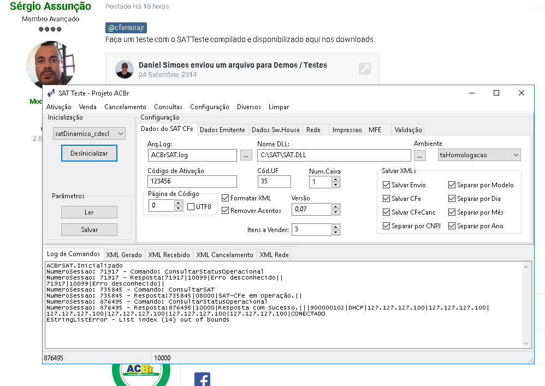Screen dimensions: 545x386
Task: Toggle the Salvar Envio checkbox
Action: pyautogui.click(x=386, y=185)
